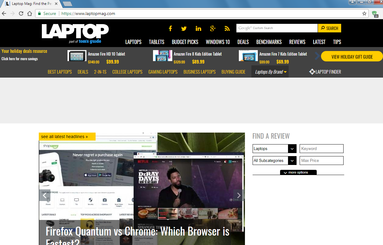
Task: Focus the Google Custom Search field
Action: 277,28
